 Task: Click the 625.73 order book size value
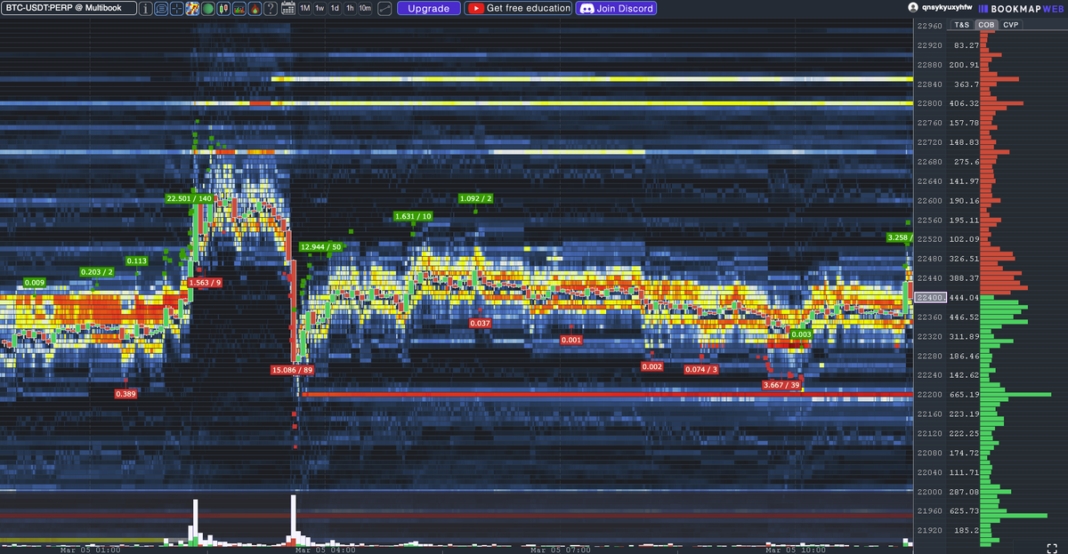point(965,511)
